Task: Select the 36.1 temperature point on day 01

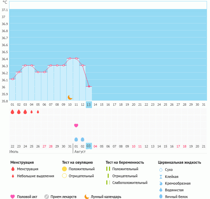Action: tap(12, 79)
